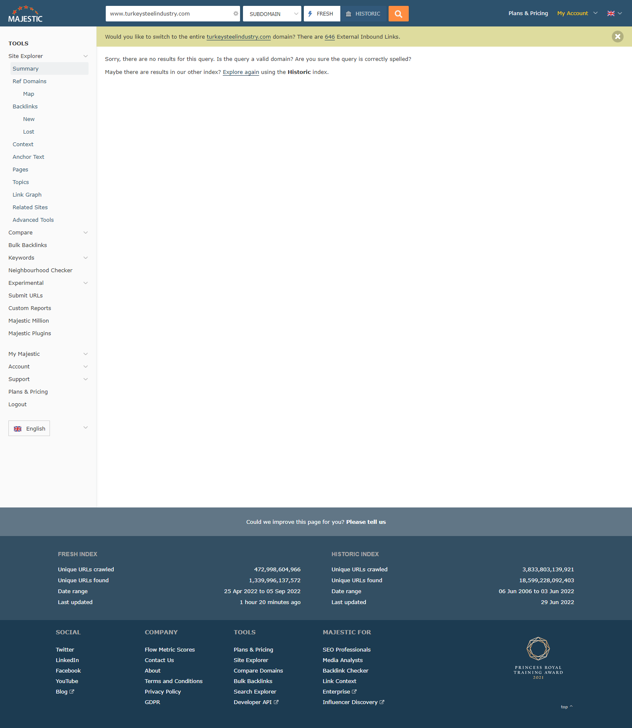Switch to the Fresh index
Screen dimensions: 632x728
321,14
